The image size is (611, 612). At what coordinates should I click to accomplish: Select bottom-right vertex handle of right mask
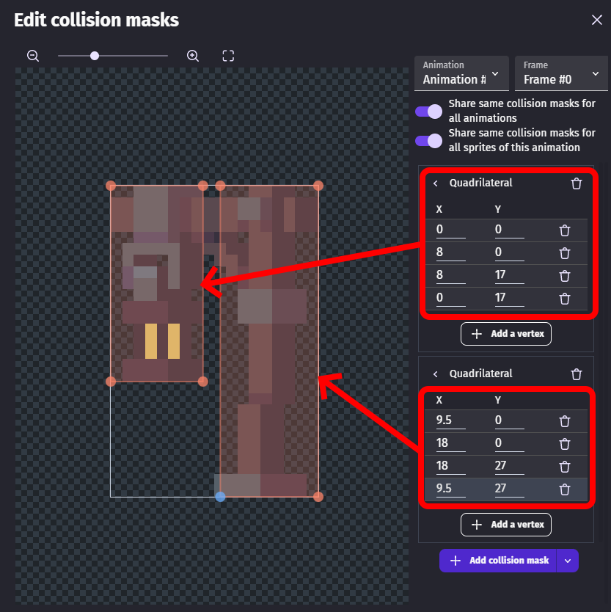point(318,497)
